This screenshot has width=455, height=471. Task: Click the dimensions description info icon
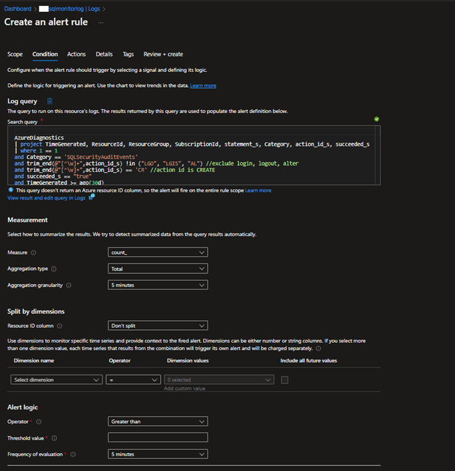[x=319, y=349]
